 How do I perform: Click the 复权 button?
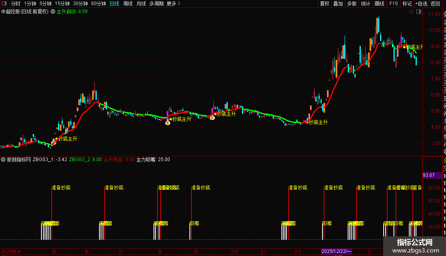(324, 4)
